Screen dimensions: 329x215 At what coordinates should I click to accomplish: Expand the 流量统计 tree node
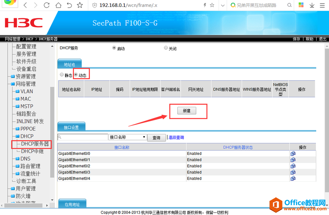[x=18, y=174]
